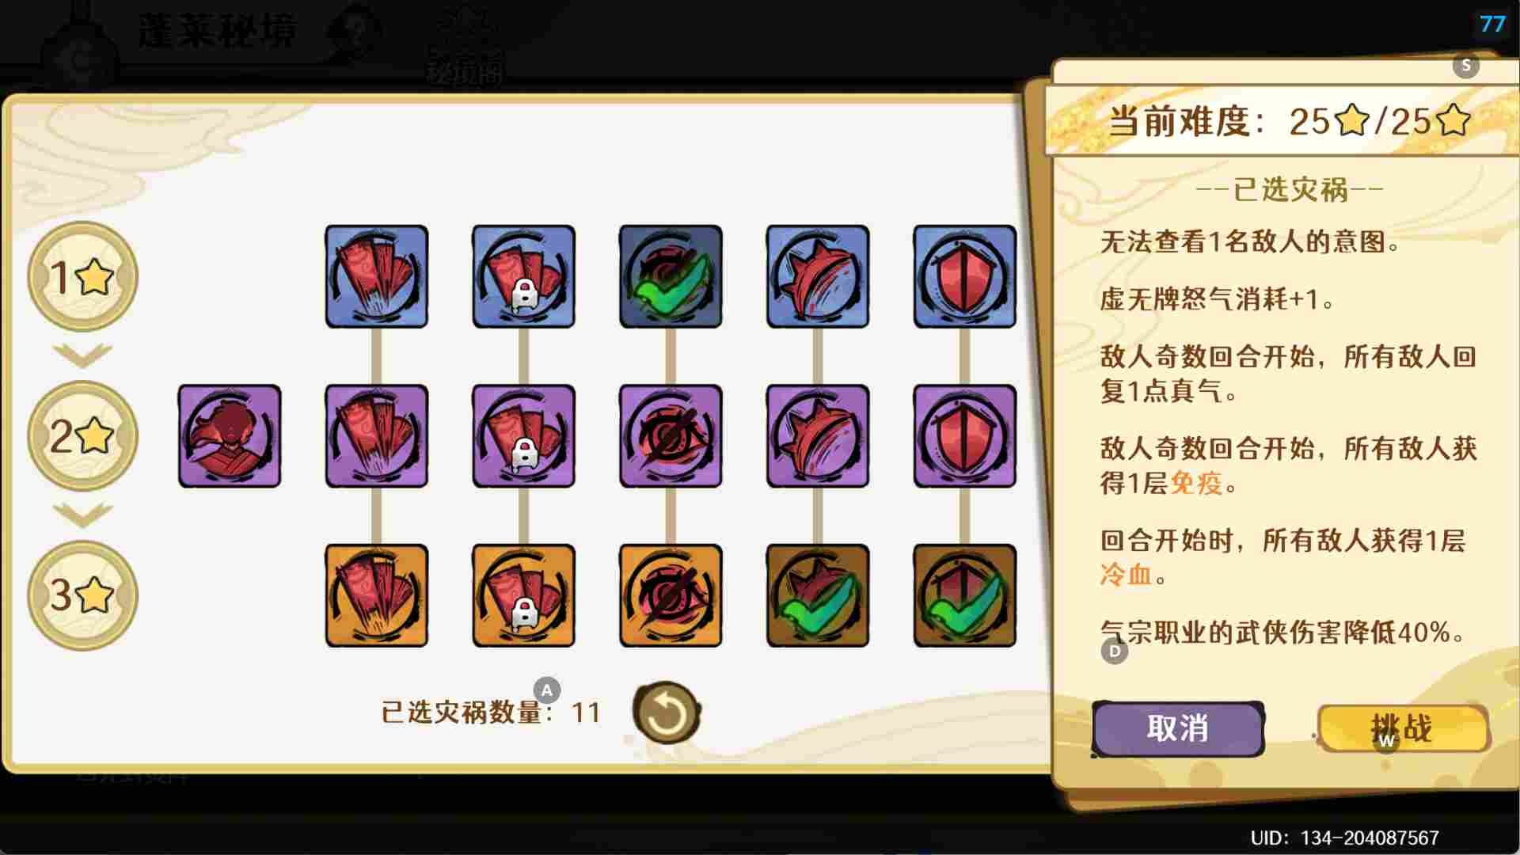Select the purple character portrait calamity
Screen dimensions: 1520x855
(230, 436)
